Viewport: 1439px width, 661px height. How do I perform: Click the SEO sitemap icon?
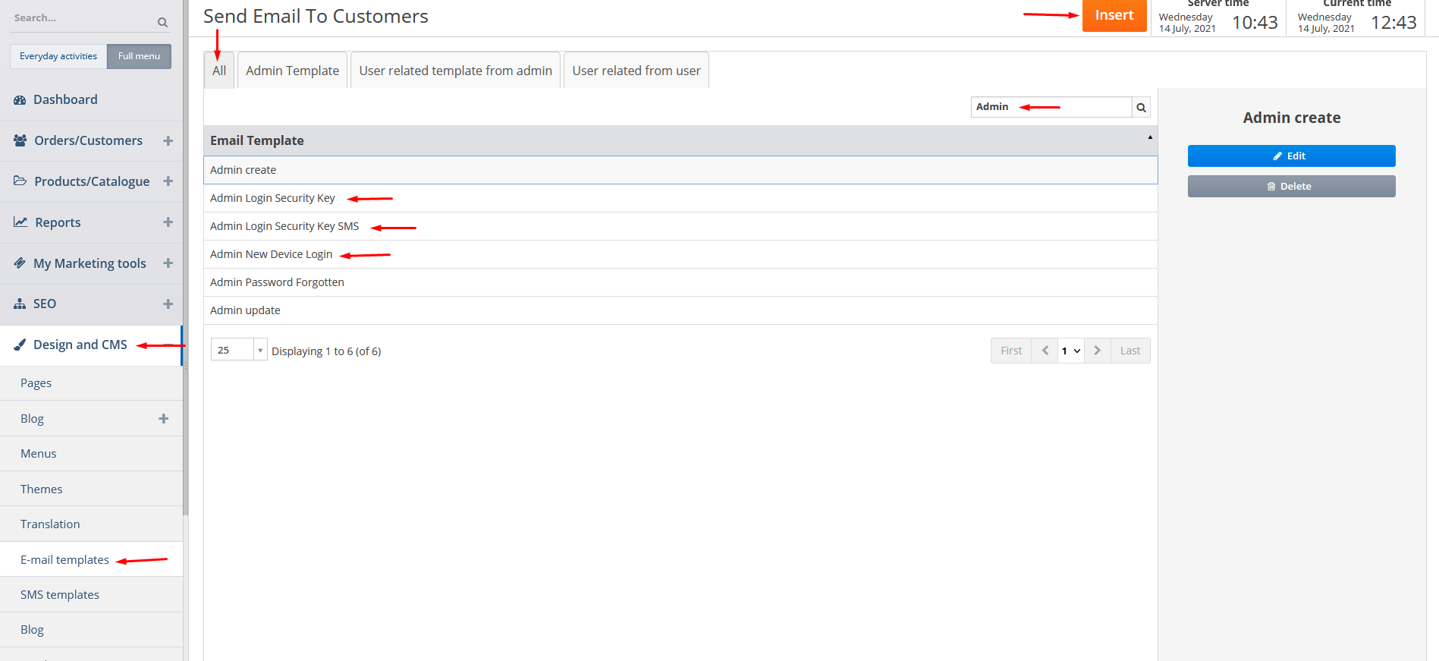click(20, 304)
